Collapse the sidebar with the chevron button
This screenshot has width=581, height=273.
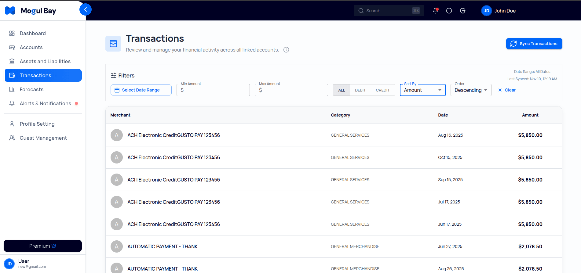(86, 9)
